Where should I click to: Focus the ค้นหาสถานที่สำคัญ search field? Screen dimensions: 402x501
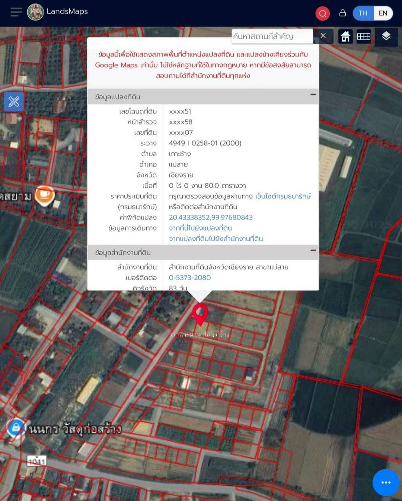click(x=272, y=36)
